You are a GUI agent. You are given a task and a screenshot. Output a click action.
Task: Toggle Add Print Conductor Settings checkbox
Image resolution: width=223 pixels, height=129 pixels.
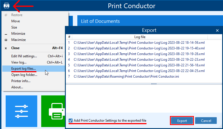(71, 121)
